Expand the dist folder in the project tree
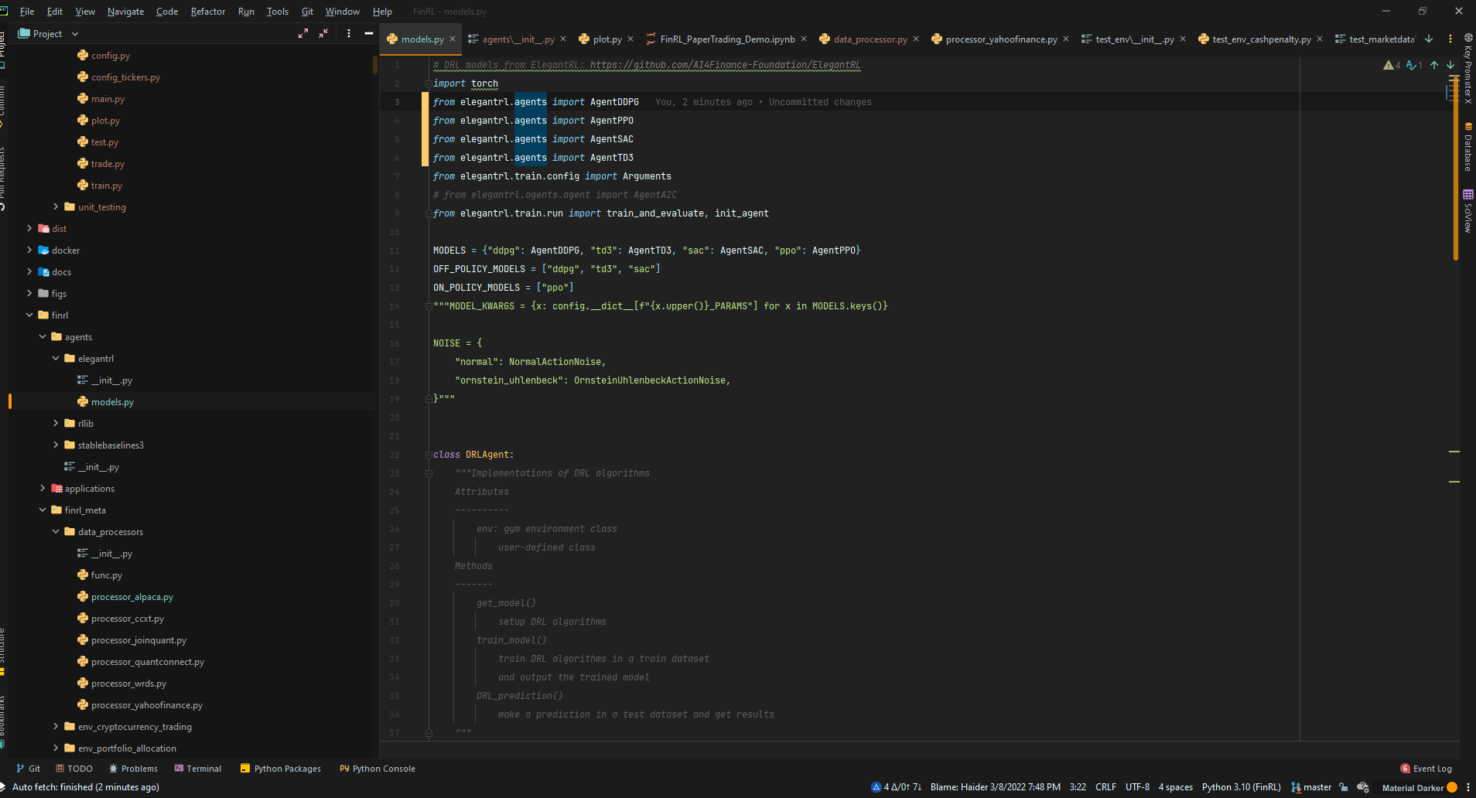 (x=30, y=228)
